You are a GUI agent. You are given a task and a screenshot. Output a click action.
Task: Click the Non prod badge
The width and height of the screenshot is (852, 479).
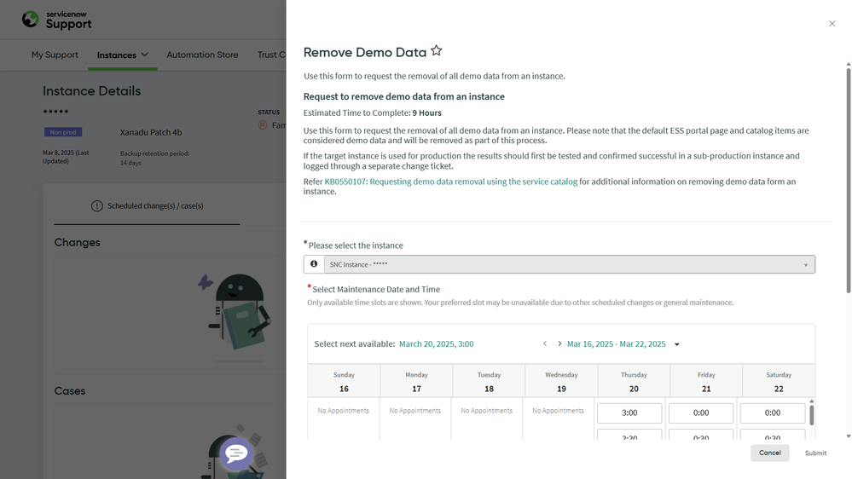coord(63,132)
